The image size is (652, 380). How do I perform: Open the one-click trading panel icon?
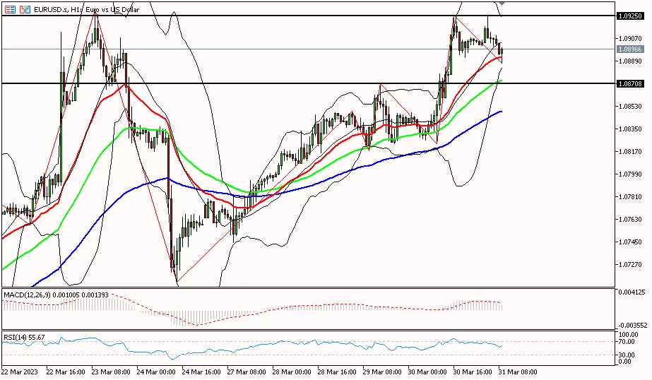[x=25, y=9]
